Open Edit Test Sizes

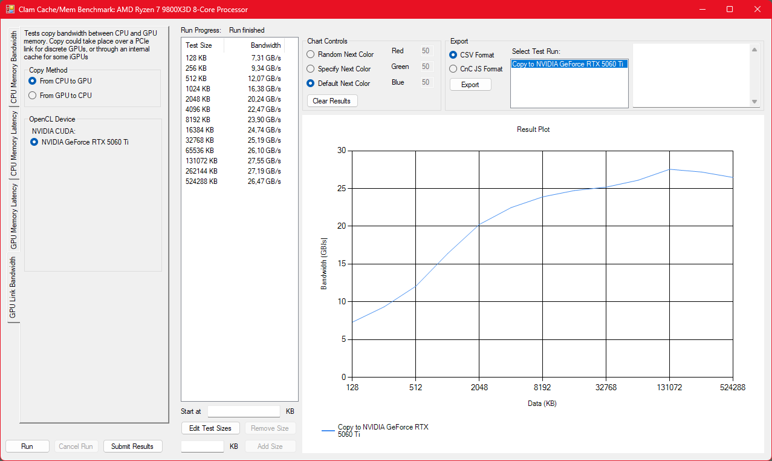210,428
